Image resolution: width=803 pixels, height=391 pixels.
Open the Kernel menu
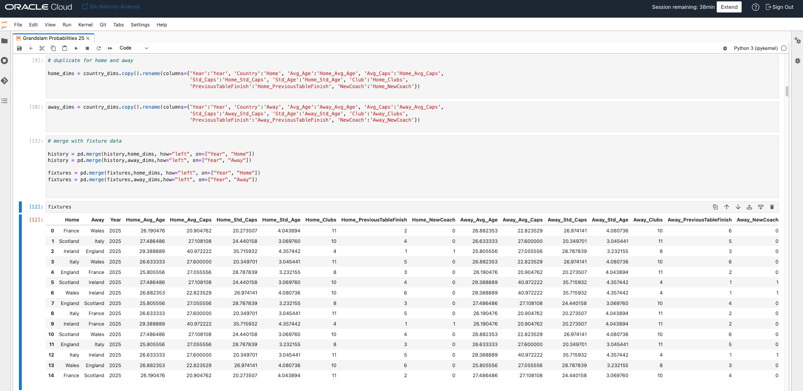click(x=85, y=25)
